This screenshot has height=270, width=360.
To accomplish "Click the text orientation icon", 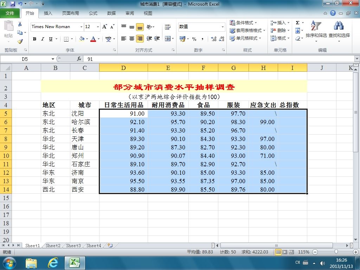I will click(x=149, y=27).
